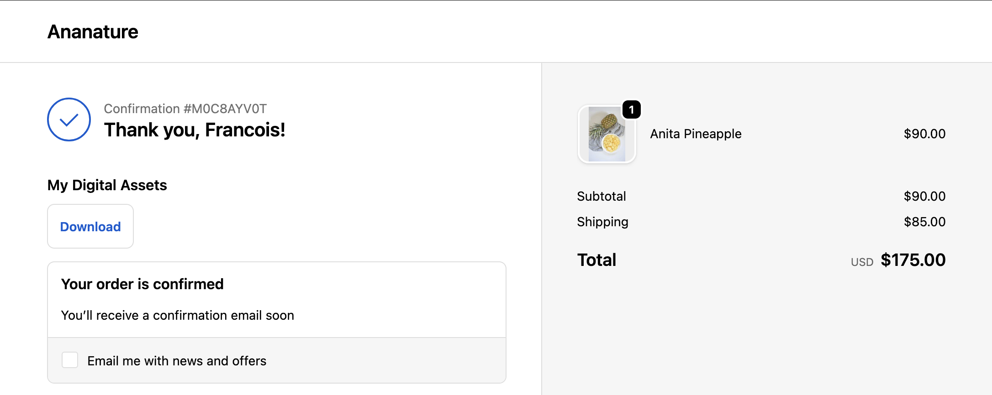
Task: Click the quantity badge showing 1
Action: tap(632, 109)
